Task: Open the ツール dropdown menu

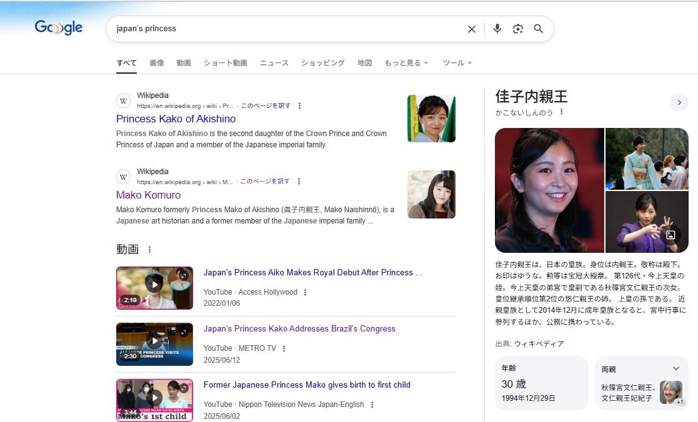Action: pyautogui.click(x=457, y=63)
